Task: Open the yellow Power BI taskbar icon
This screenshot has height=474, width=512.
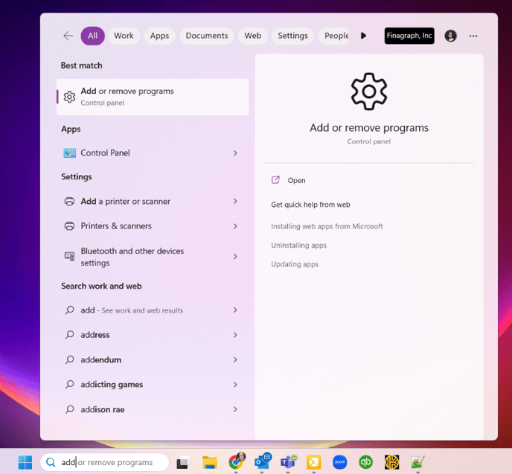Action: [x=314, y=462]
